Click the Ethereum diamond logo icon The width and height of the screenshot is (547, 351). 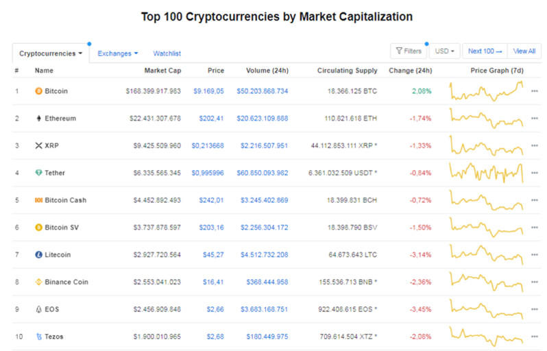[x=38, y=118]
